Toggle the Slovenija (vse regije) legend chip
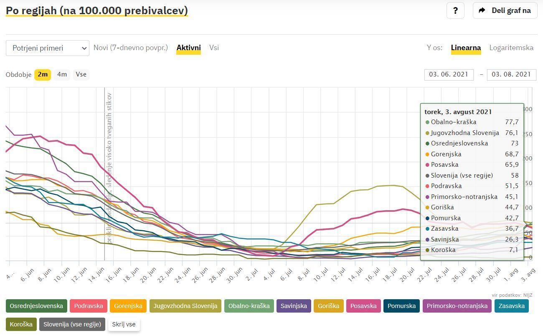 tap(72, 324)
